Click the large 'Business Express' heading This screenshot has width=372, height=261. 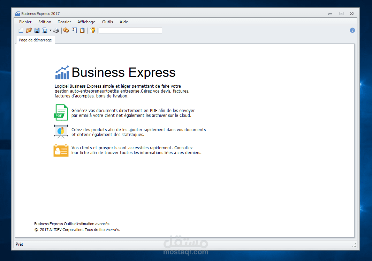[123, 72]
